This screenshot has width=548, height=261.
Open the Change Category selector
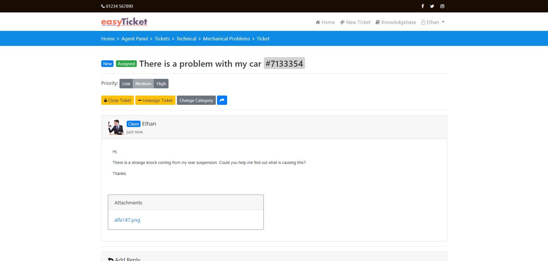(196, 100)
